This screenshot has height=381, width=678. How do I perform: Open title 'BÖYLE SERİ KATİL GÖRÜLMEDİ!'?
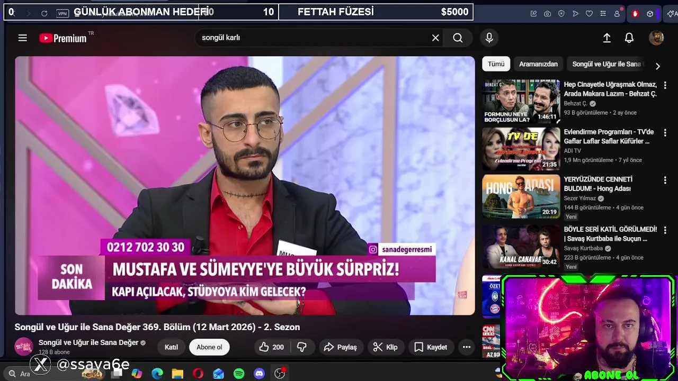pos(610,234)
